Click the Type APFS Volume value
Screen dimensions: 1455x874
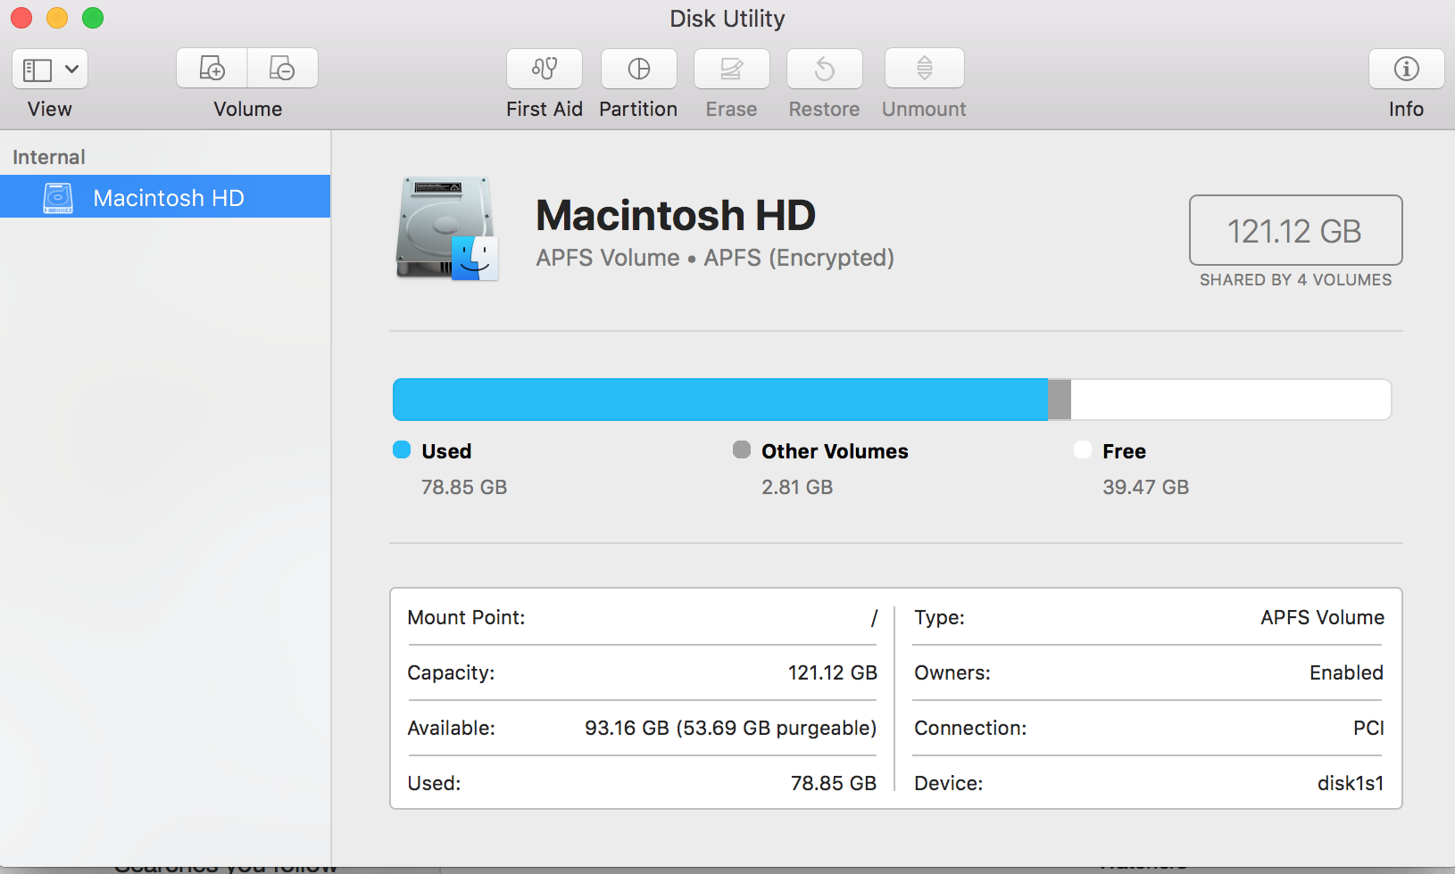point(1322,617)
